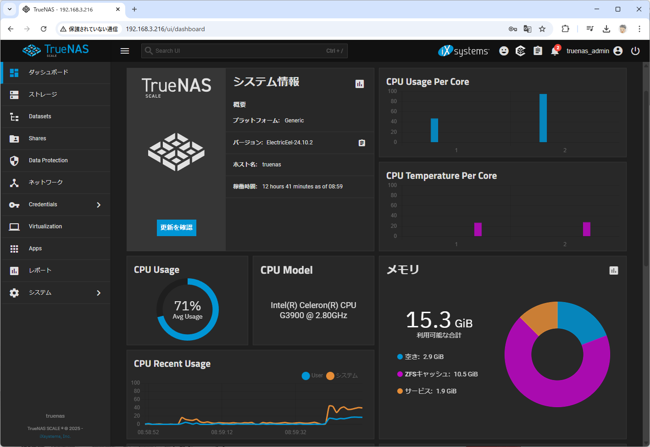Toggle the hamburger sidebar menu
This screenshot has height=447, width=650.
click(x=125, y=51)
